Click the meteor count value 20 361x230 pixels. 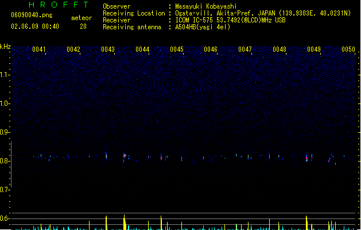(83, 26)
